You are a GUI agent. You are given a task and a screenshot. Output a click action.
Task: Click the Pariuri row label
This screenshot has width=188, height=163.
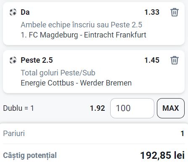tap(14, 134)
